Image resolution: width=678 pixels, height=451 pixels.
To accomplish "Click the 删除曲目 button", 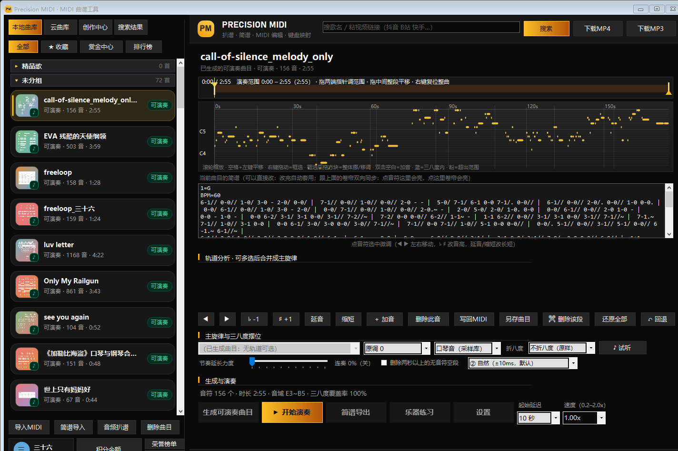I will [x=160, y=427].
